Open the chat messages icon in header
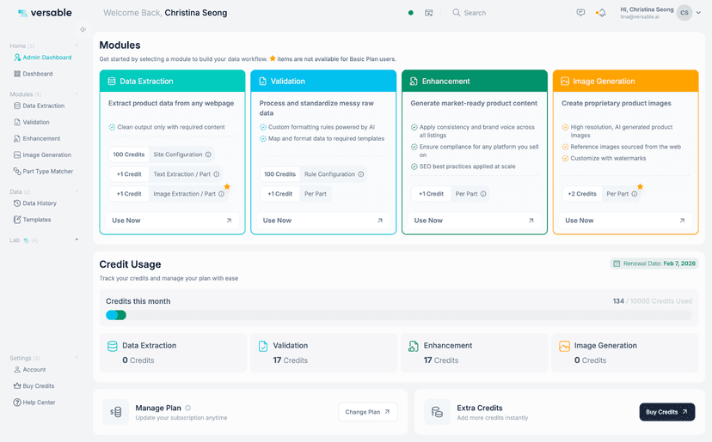Image resolution: width=712 pixels, height=442 pixels. pos(580,13)
